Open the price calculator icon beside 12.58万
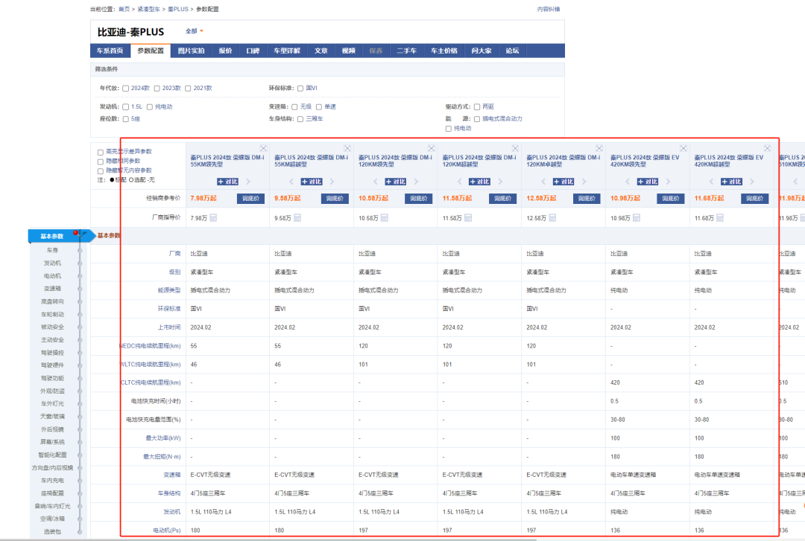 click(552, 218)
